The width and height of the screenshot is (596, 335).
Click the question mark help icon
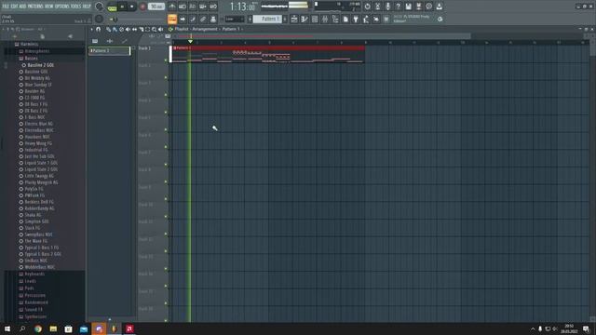pos(398,7)
